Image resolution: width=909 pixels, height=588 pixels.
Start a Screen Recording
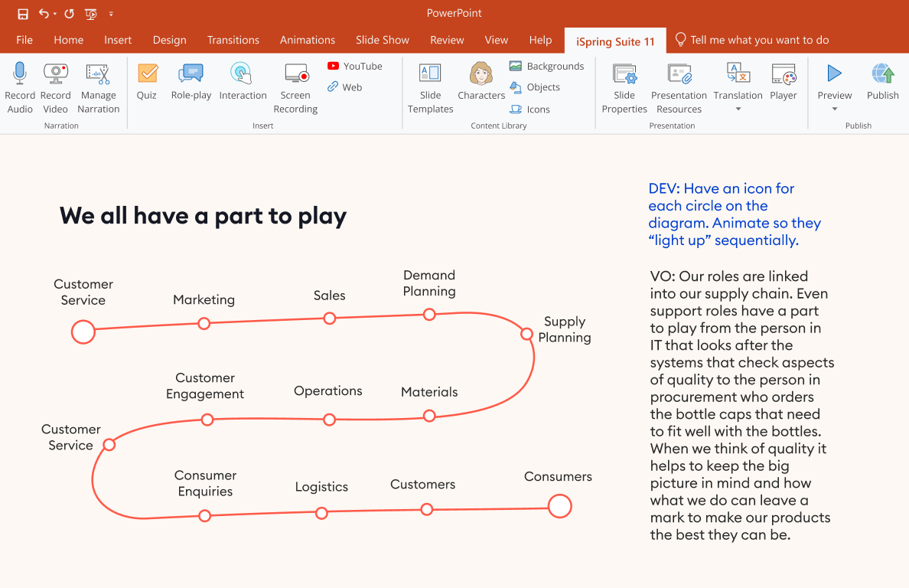pyautogui.click(x=295, y=87)
